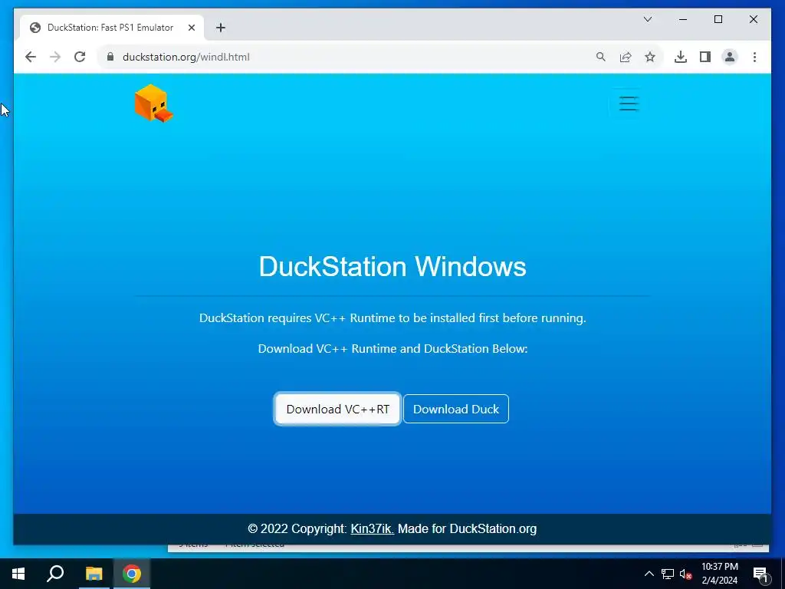The image size is (785, 589).
Task: Click the 'DuckStation requires VC++ Runtime' text
Action: (x=392, y=318)
